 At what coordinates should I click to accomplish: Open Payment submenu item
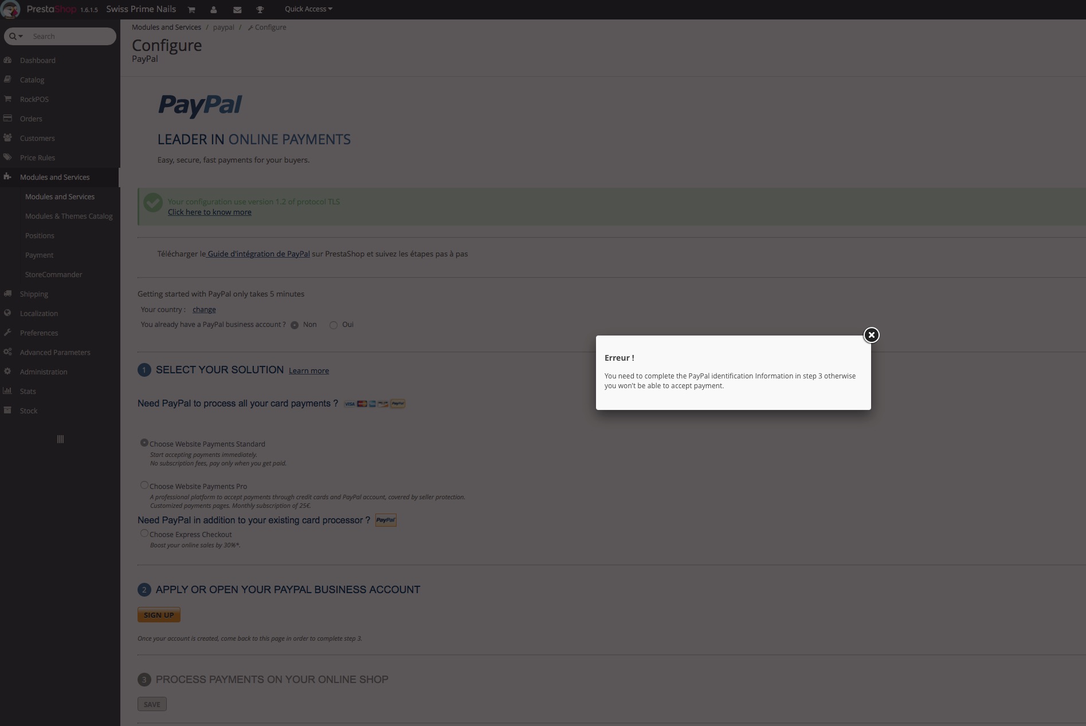39,255
